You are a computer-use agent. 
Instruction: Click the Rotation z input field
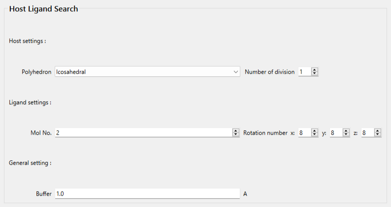point(367,133)
